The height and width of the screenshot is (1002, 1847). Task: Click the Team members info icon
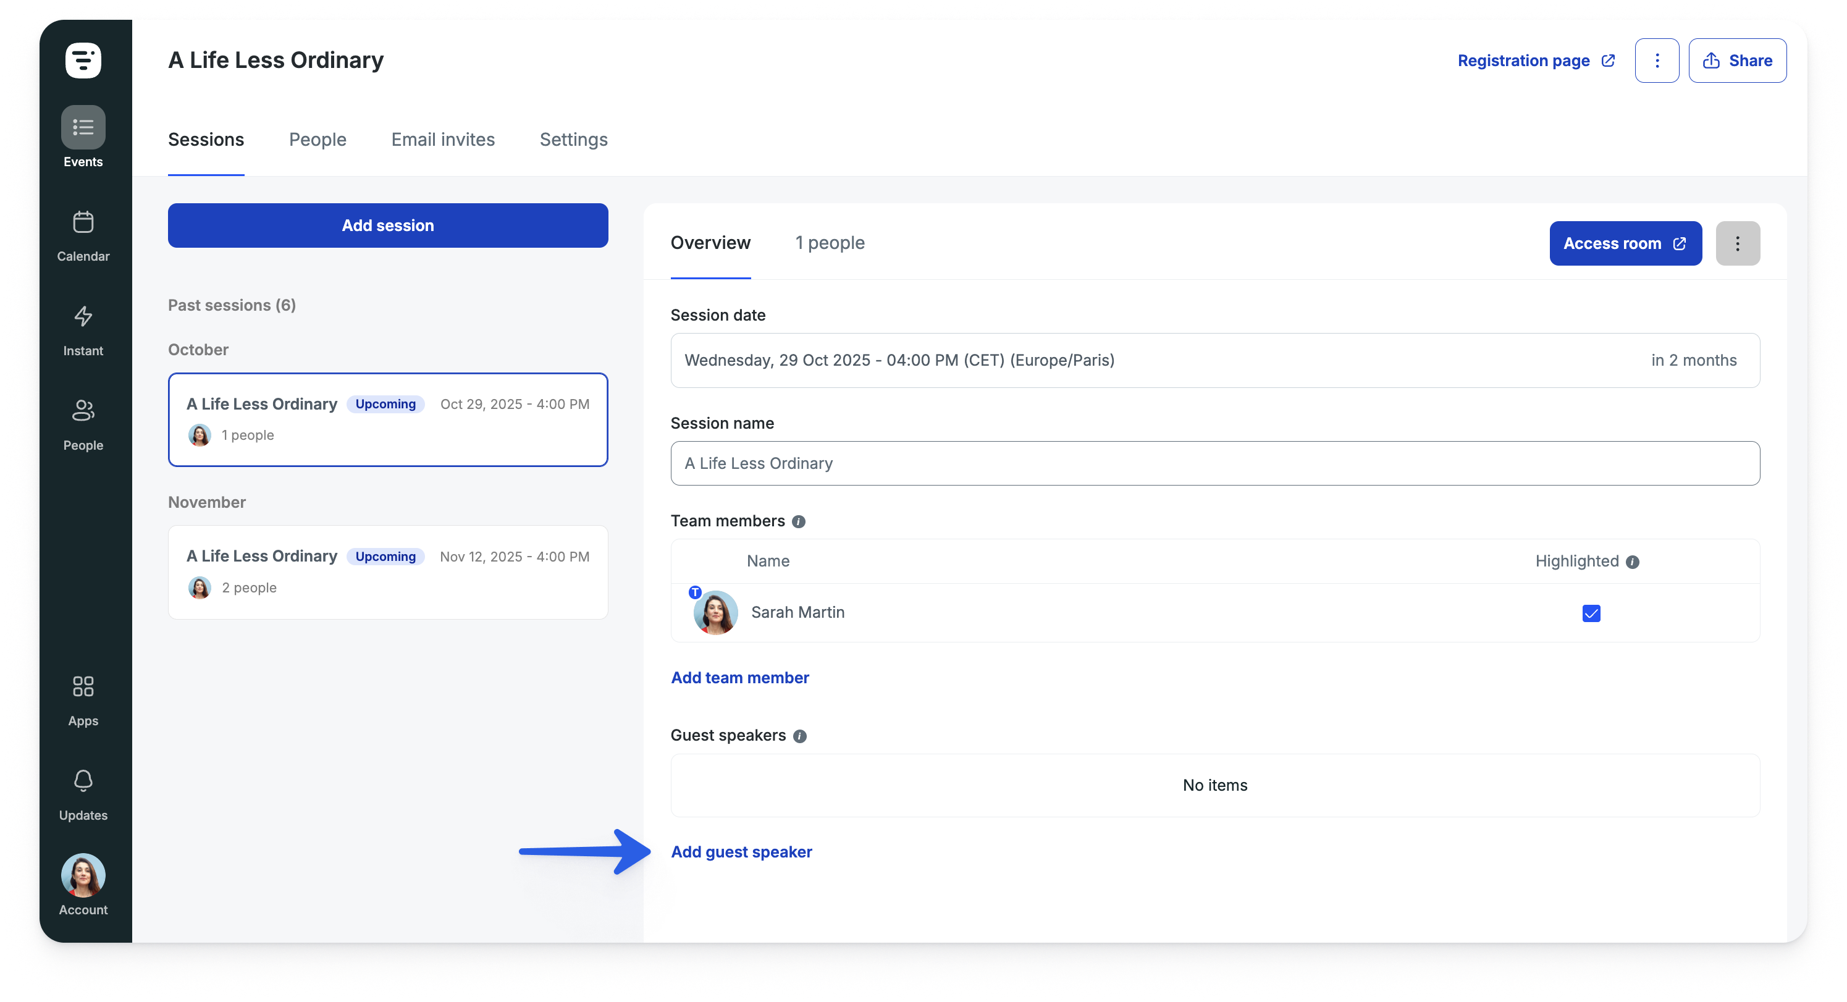[x=799, y=521]
